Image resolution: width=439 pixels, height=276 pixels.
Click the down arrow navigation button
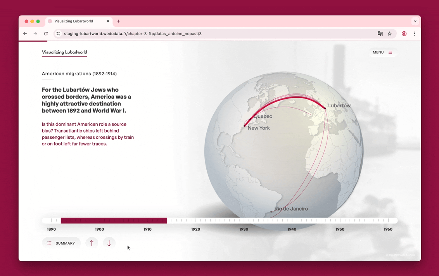(109, 243)
